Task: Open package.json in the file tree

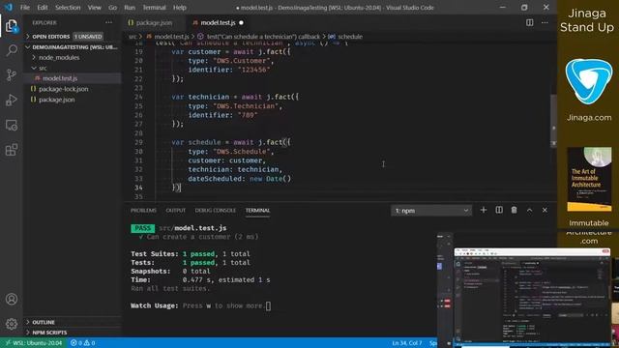Action: pos(56,100)
